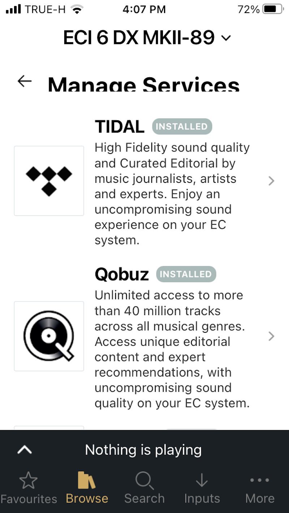Select the Qobuz service title
The height and width of the screenshot is (513, 289).
pyautogui.click(x=122, y=275)
